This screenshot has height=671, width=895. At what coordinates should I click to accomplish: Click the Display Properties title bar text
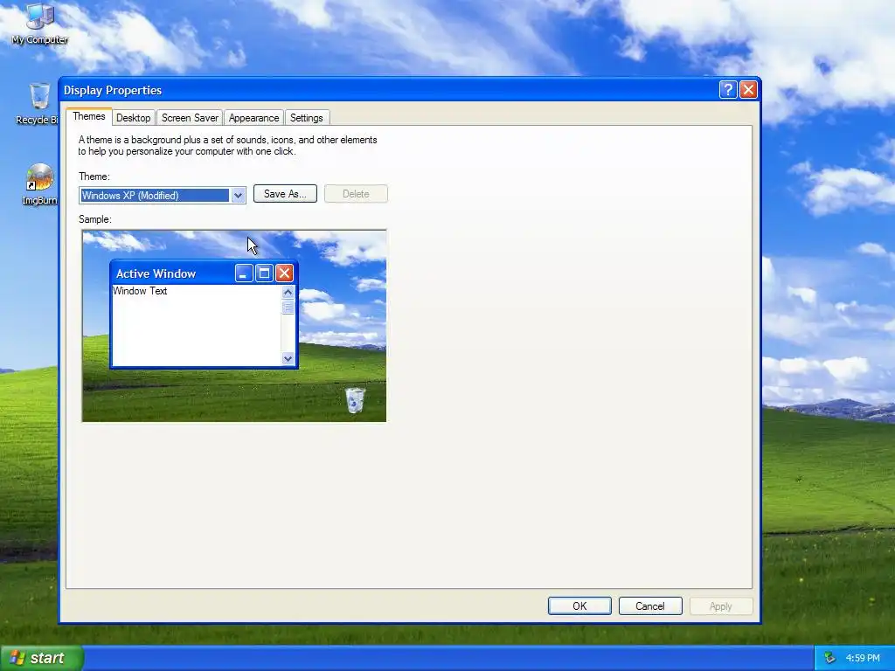click(113, 90)
